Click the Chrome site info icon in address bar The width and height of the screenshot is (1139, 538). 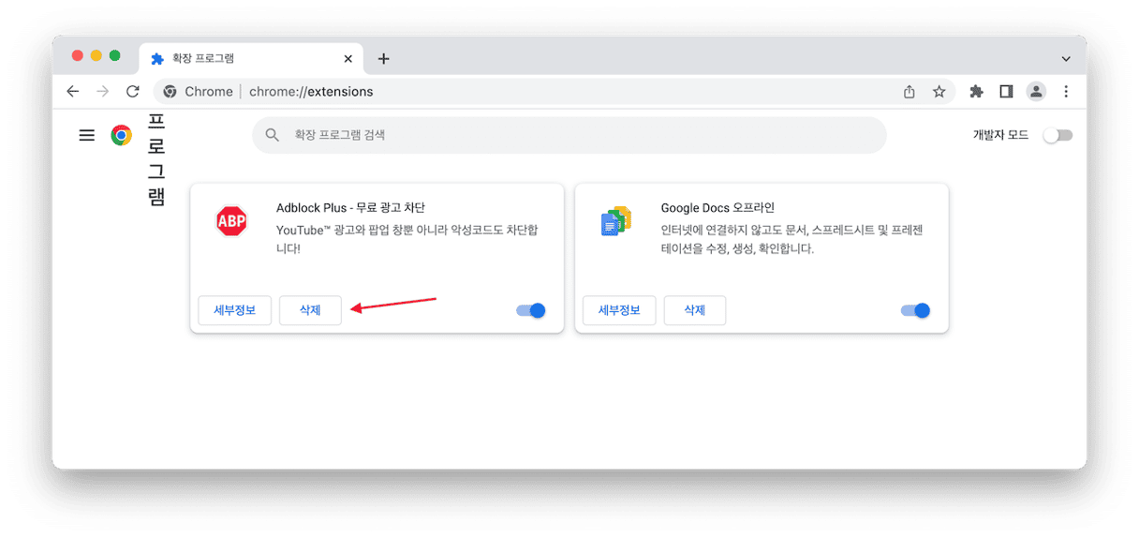[170, 91]
